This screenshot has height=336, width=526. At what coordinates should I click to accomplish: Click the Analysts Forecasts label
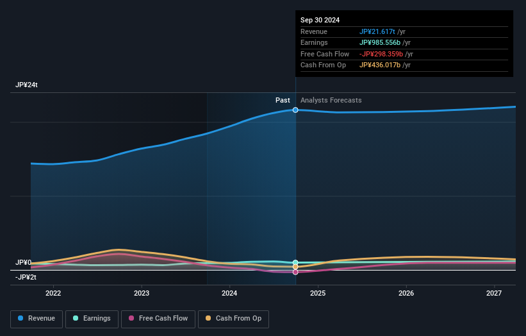(331, 101)
